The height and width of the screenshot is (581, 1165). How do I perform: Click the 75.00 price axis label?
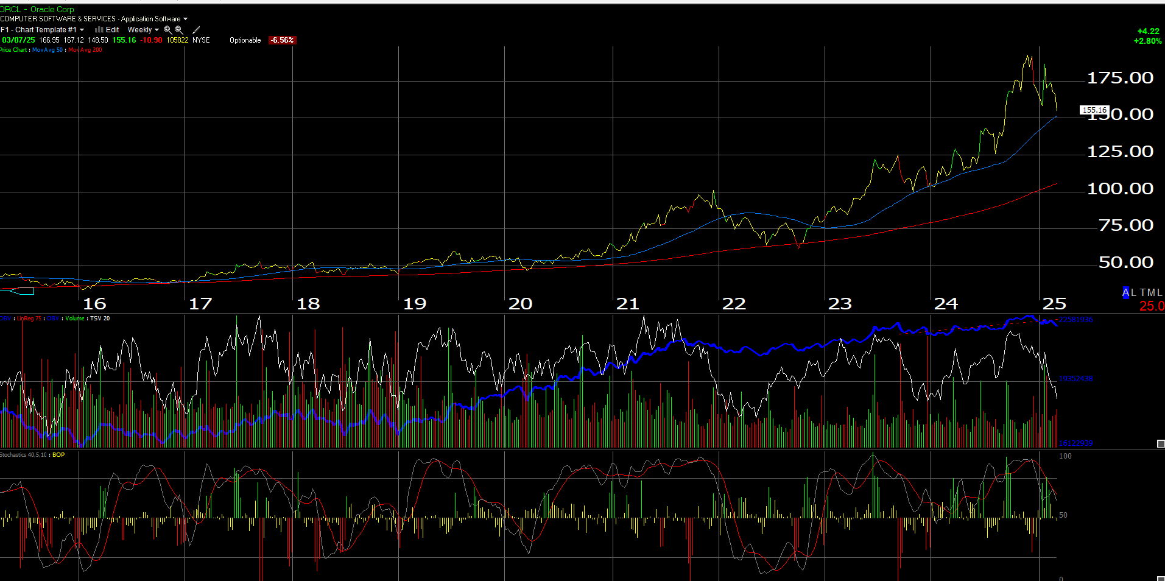click(1126, 225)
